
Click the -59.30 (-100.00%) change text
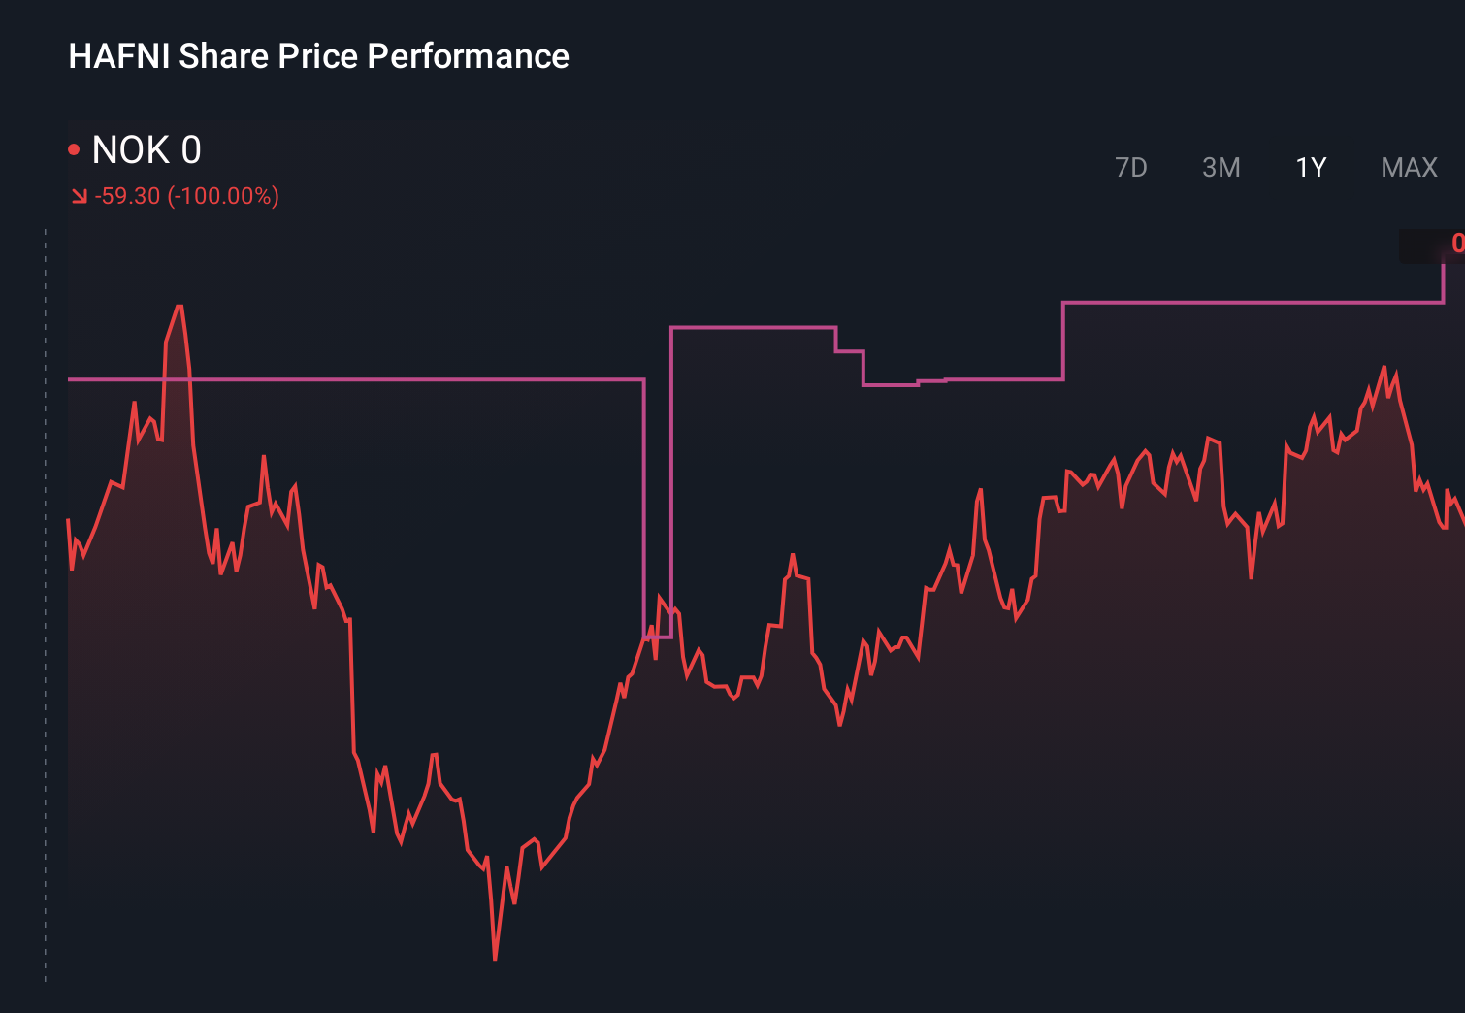[184, 195]
